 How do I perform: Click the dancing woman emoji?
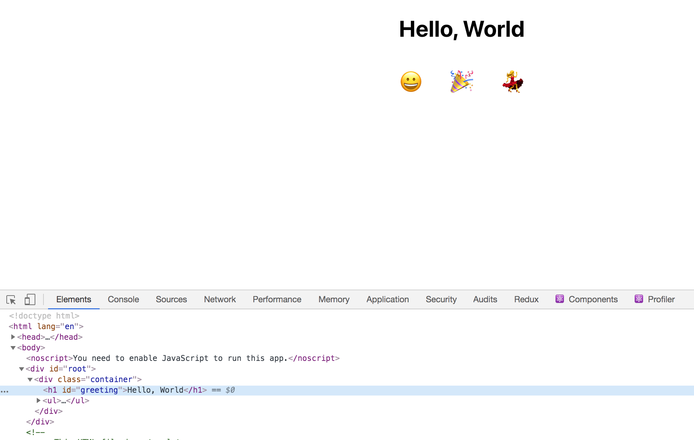(x=513, y=82)
